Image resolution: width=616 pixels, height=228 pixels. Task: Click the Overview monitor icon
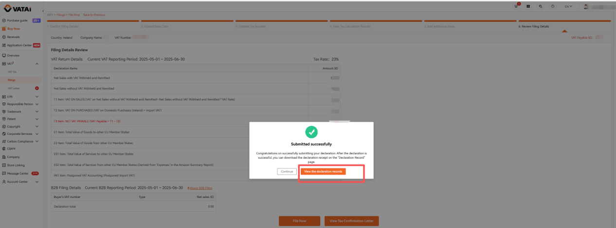pos(4,55)
